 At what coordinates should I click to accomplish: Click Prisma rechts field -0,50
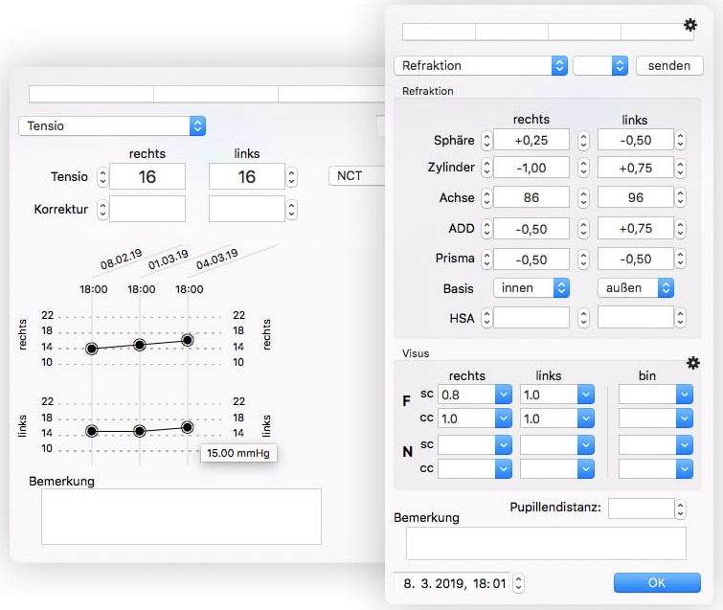click(x=531, y=260)
